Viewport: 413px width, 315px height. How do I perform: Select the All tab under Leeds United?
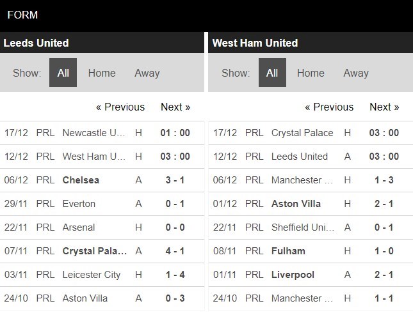pyautogui.click(x=63, y=73)
